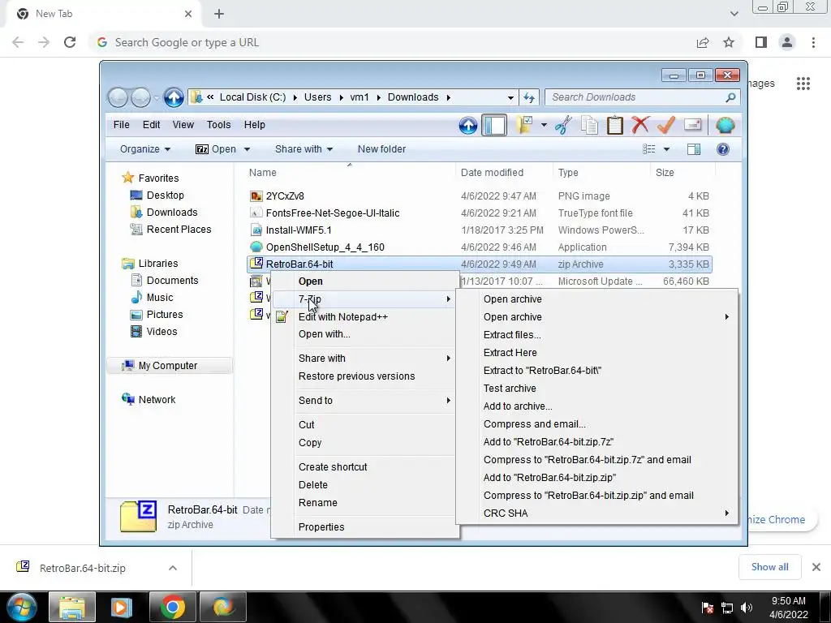Click the clipboard Paste toolbar icon
This screenshot has height=623, width=831.
615,126
